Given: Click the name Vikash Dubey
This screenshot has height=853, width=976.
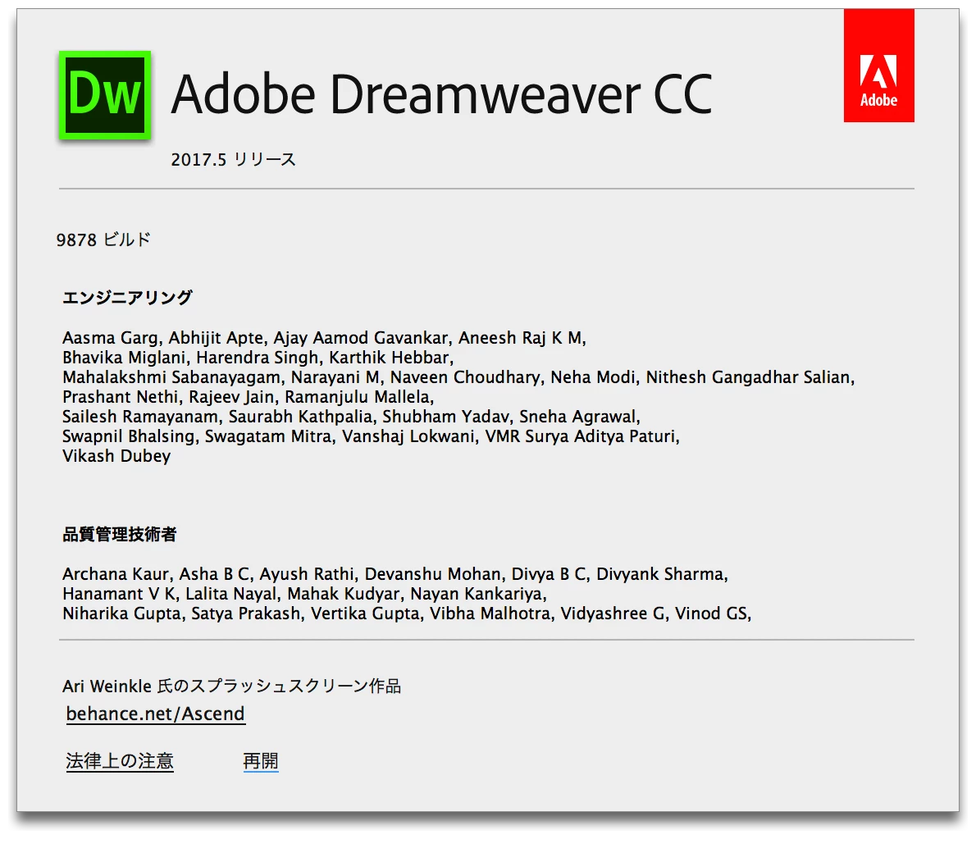Looking at the screenshot, I should coord(116,456).
